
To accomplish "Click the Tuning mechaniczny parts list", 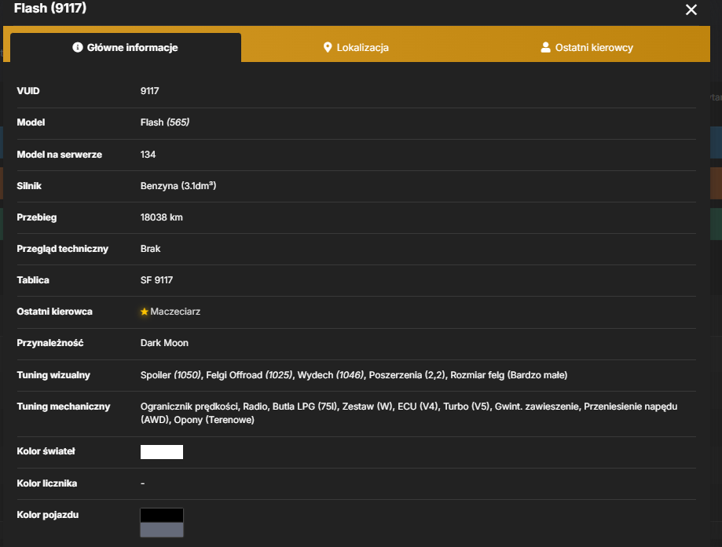I will [x=409, y=413].
